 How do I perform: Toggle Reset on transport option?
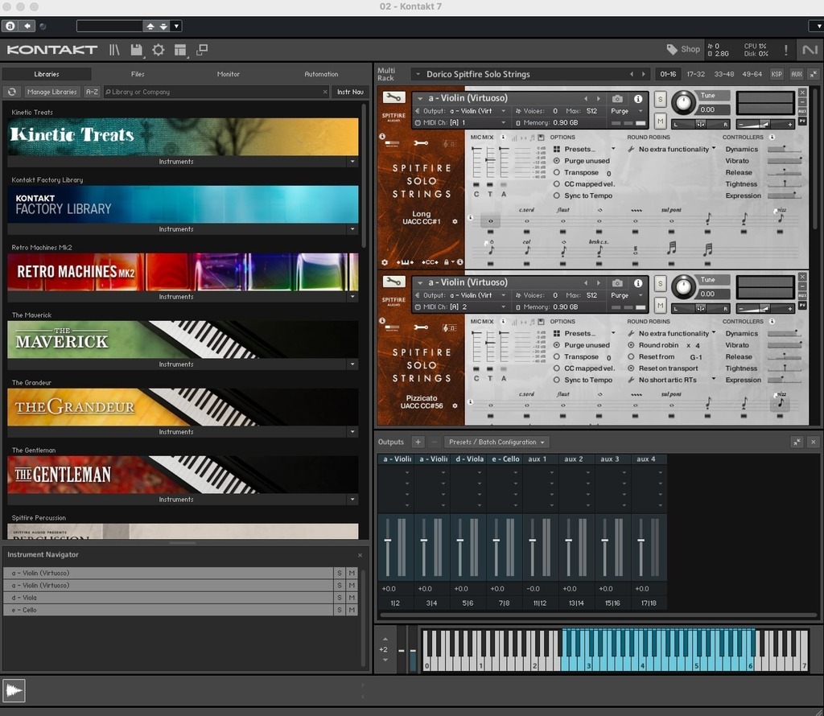(631, 368)
